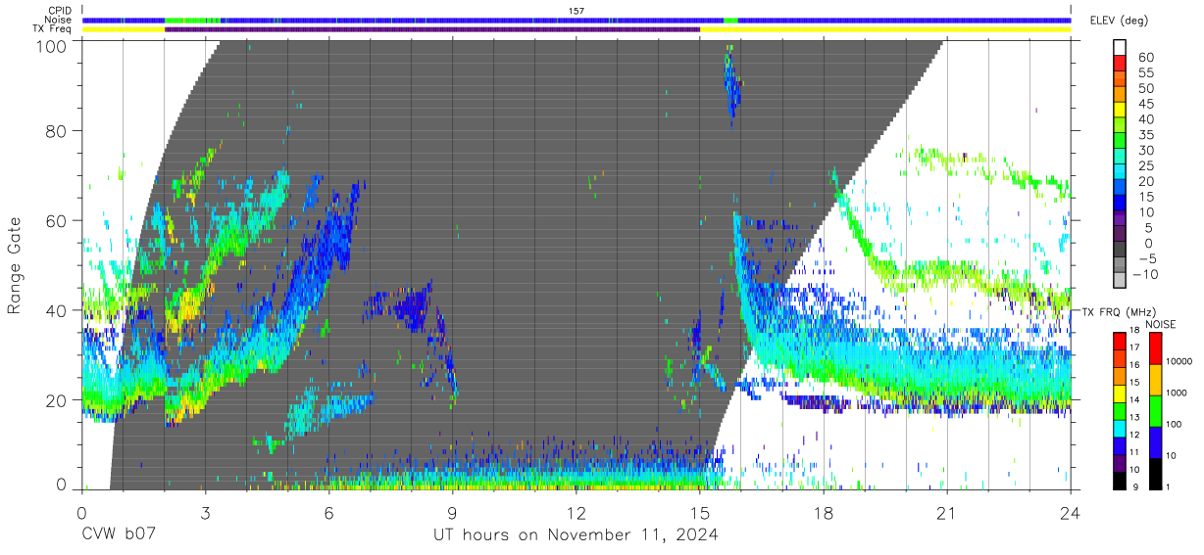Click the '21' tick on the UT hours axis

click(x=947, y=512)
